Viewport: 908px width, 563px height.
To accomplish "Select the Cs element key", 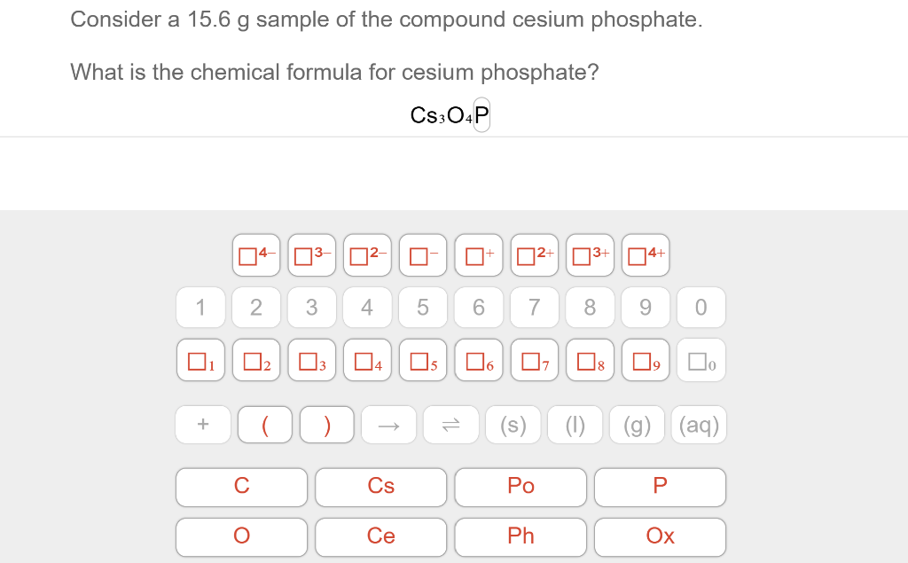I will (x=380, y=487).
